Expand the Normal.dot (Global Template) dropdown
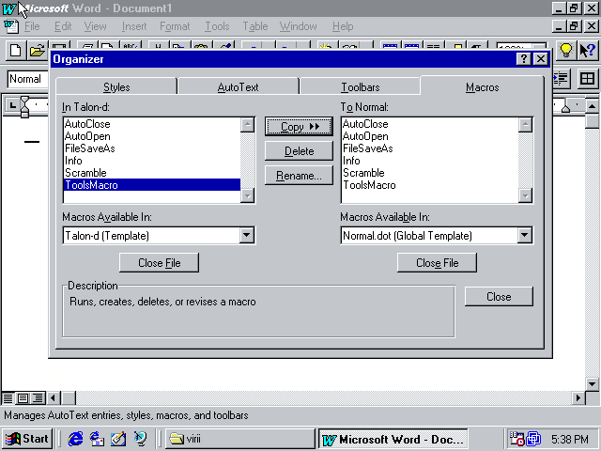Image resolution: width=601 pixels, height=451 pixels. click(524, 235)
